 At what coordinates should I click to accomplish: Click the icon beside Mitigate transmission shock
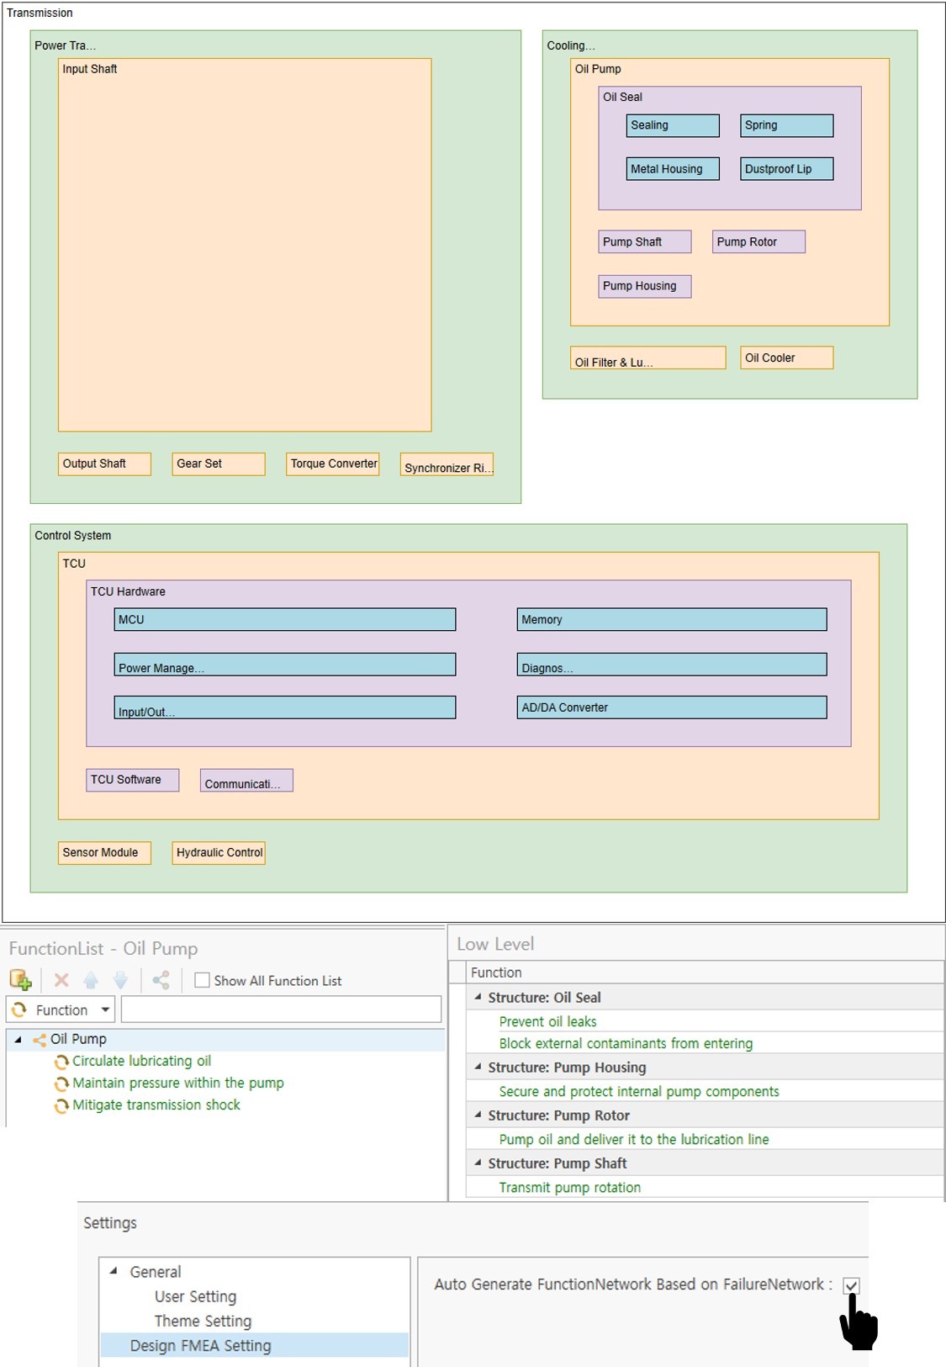tap(61, 1106)
